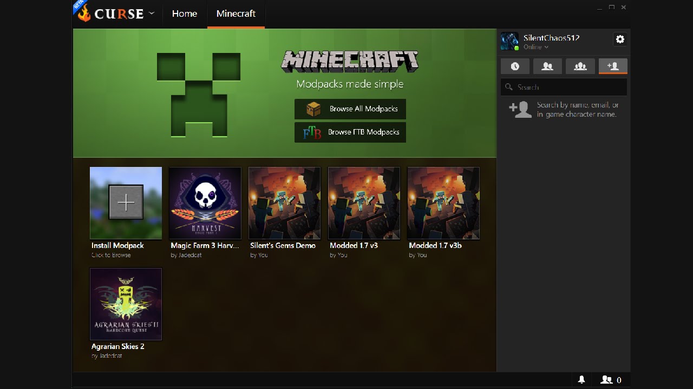Switch to the Home tab
The height and width of the screenshot is (389, 693).
(185, 14)
